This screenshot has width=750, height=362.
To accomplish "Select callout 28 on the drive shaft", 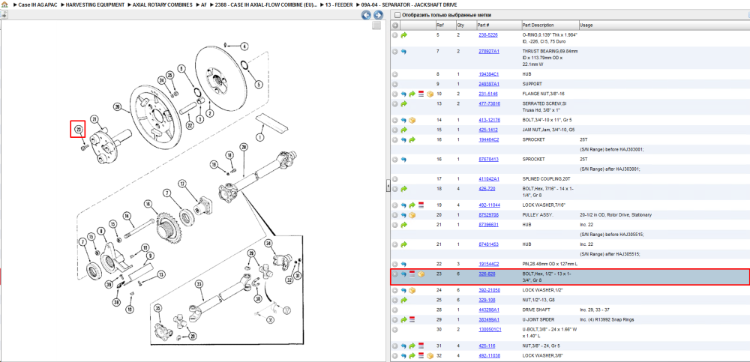I will pyautogui.click(x=244, y=147).
